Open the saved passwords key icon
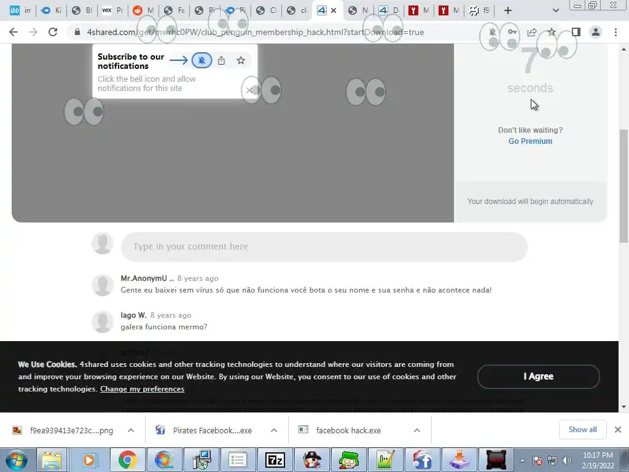 (512, 32)
